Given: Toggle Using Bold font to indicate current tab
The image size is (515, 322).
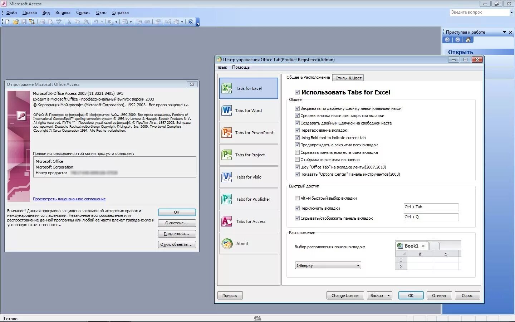Looking at the screenshot, I should click(297, 138).
